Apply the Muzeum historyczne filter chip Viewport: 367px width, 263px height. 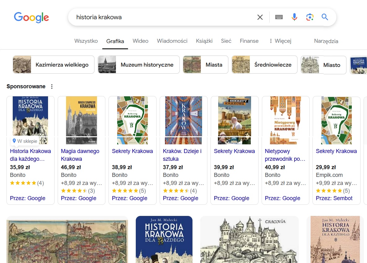click(x=139, y=65)
